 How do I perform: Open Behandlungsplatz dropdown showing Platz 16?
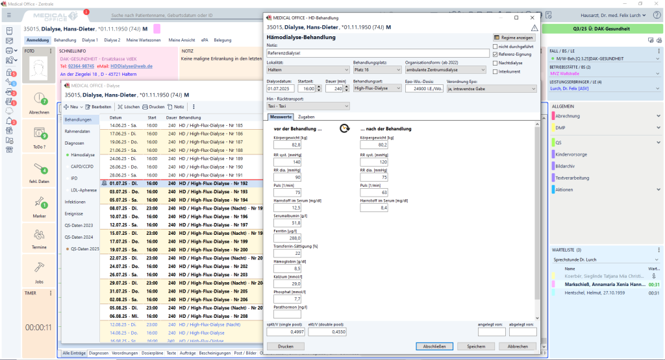(377, 70)
